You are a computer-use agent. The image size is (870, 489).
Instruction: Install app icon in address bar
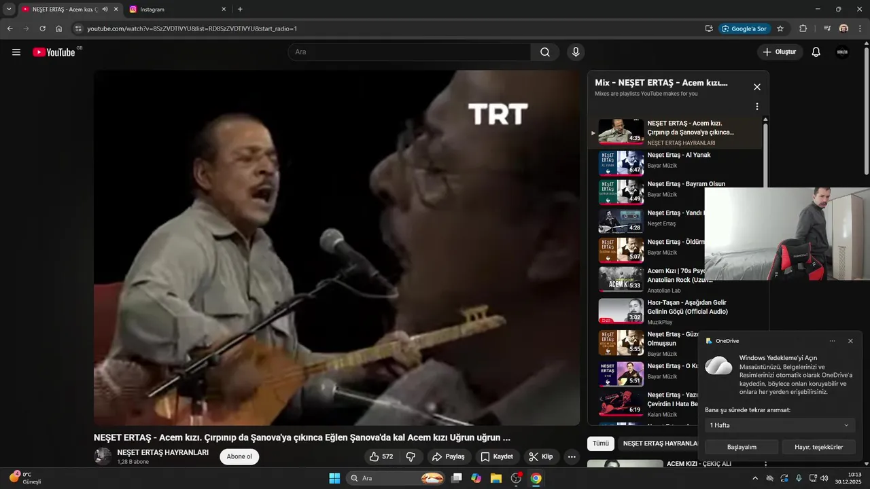pos(709,29)
